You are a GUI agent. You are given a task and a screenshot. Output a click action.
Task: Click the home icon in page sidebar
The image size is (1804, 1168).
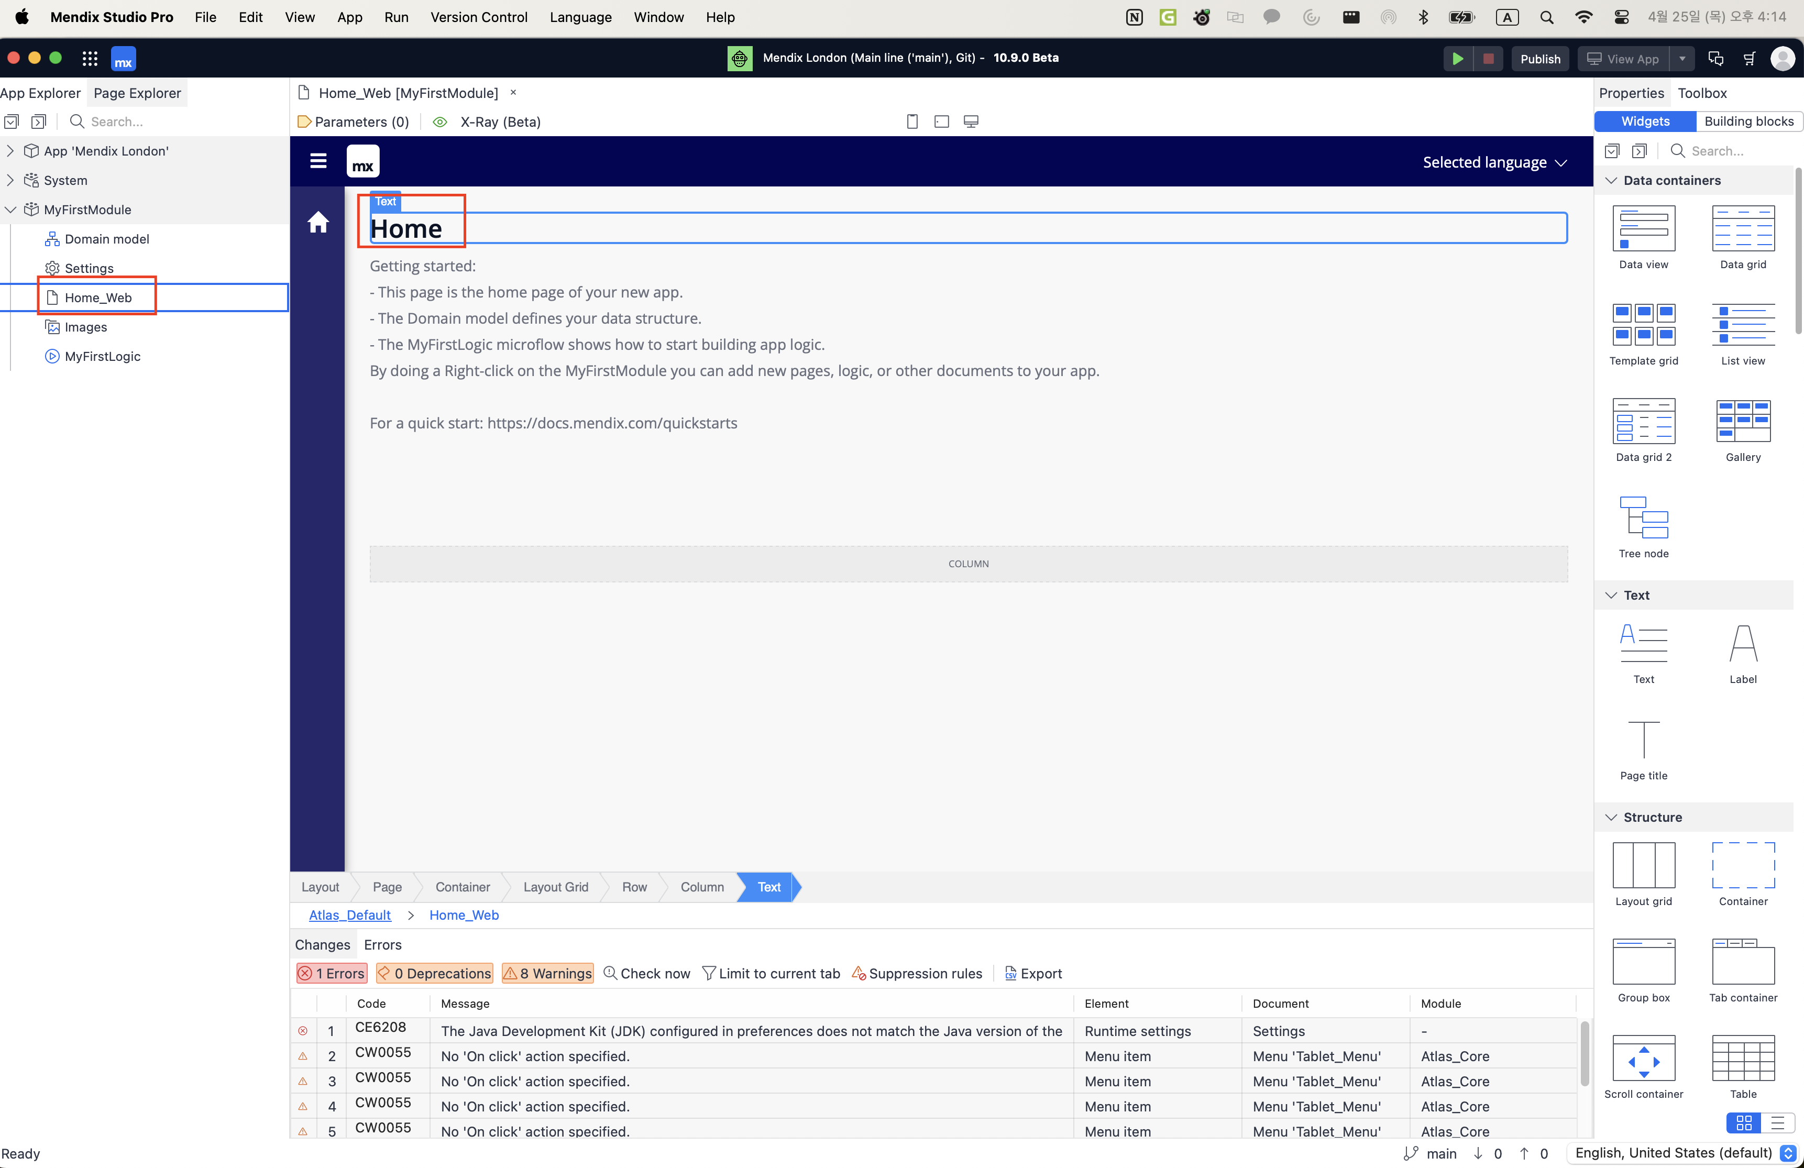[x=317, y=222]
